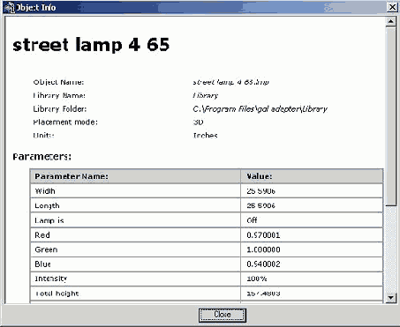Click the object name file value
Viewport: 400px width, 327px height.
click(230, 82)
